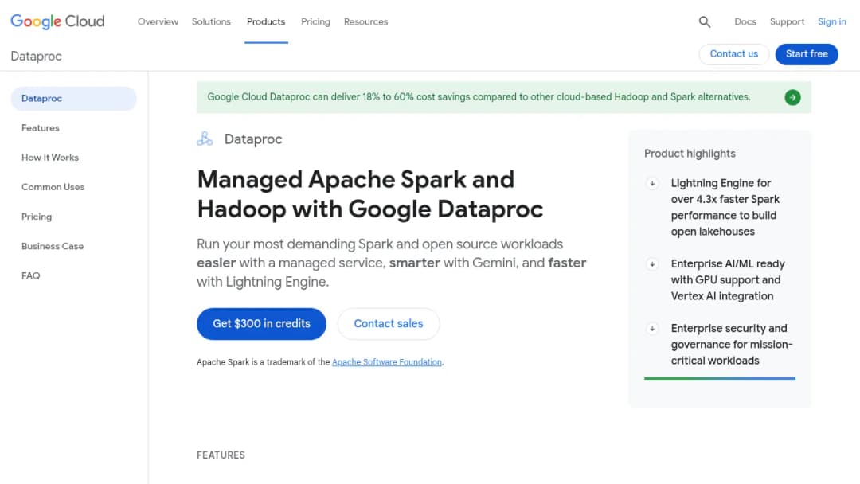
Task: Open the Docs link
Action: point(745,22)
